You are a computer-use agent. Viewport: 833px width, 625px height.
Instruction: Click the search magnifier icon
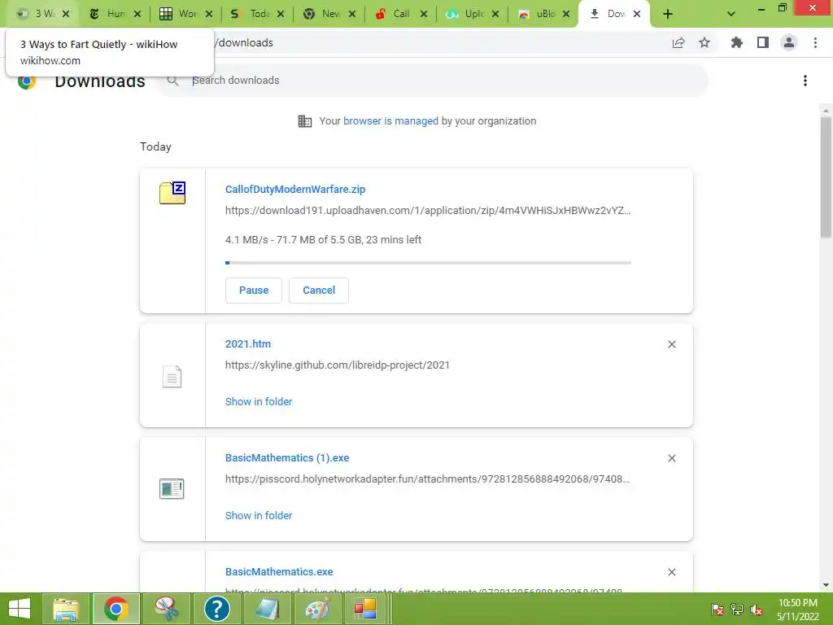[172, 81]
